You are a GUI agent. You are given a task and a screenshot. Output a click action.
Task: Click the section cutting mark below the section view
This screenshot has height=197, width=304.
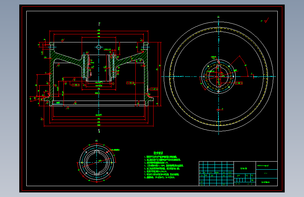pos(99,131)
